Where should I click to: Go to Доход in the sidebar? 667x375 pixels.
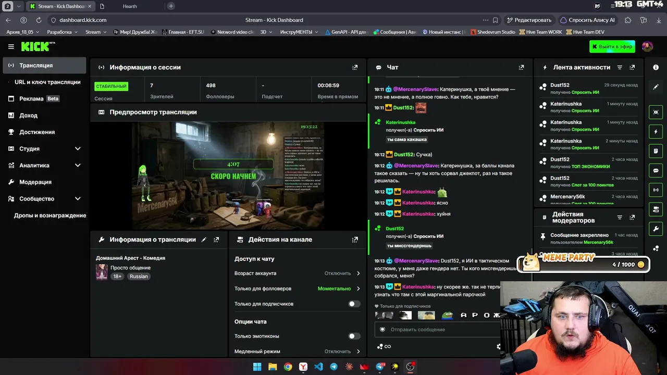coord(44,115)
